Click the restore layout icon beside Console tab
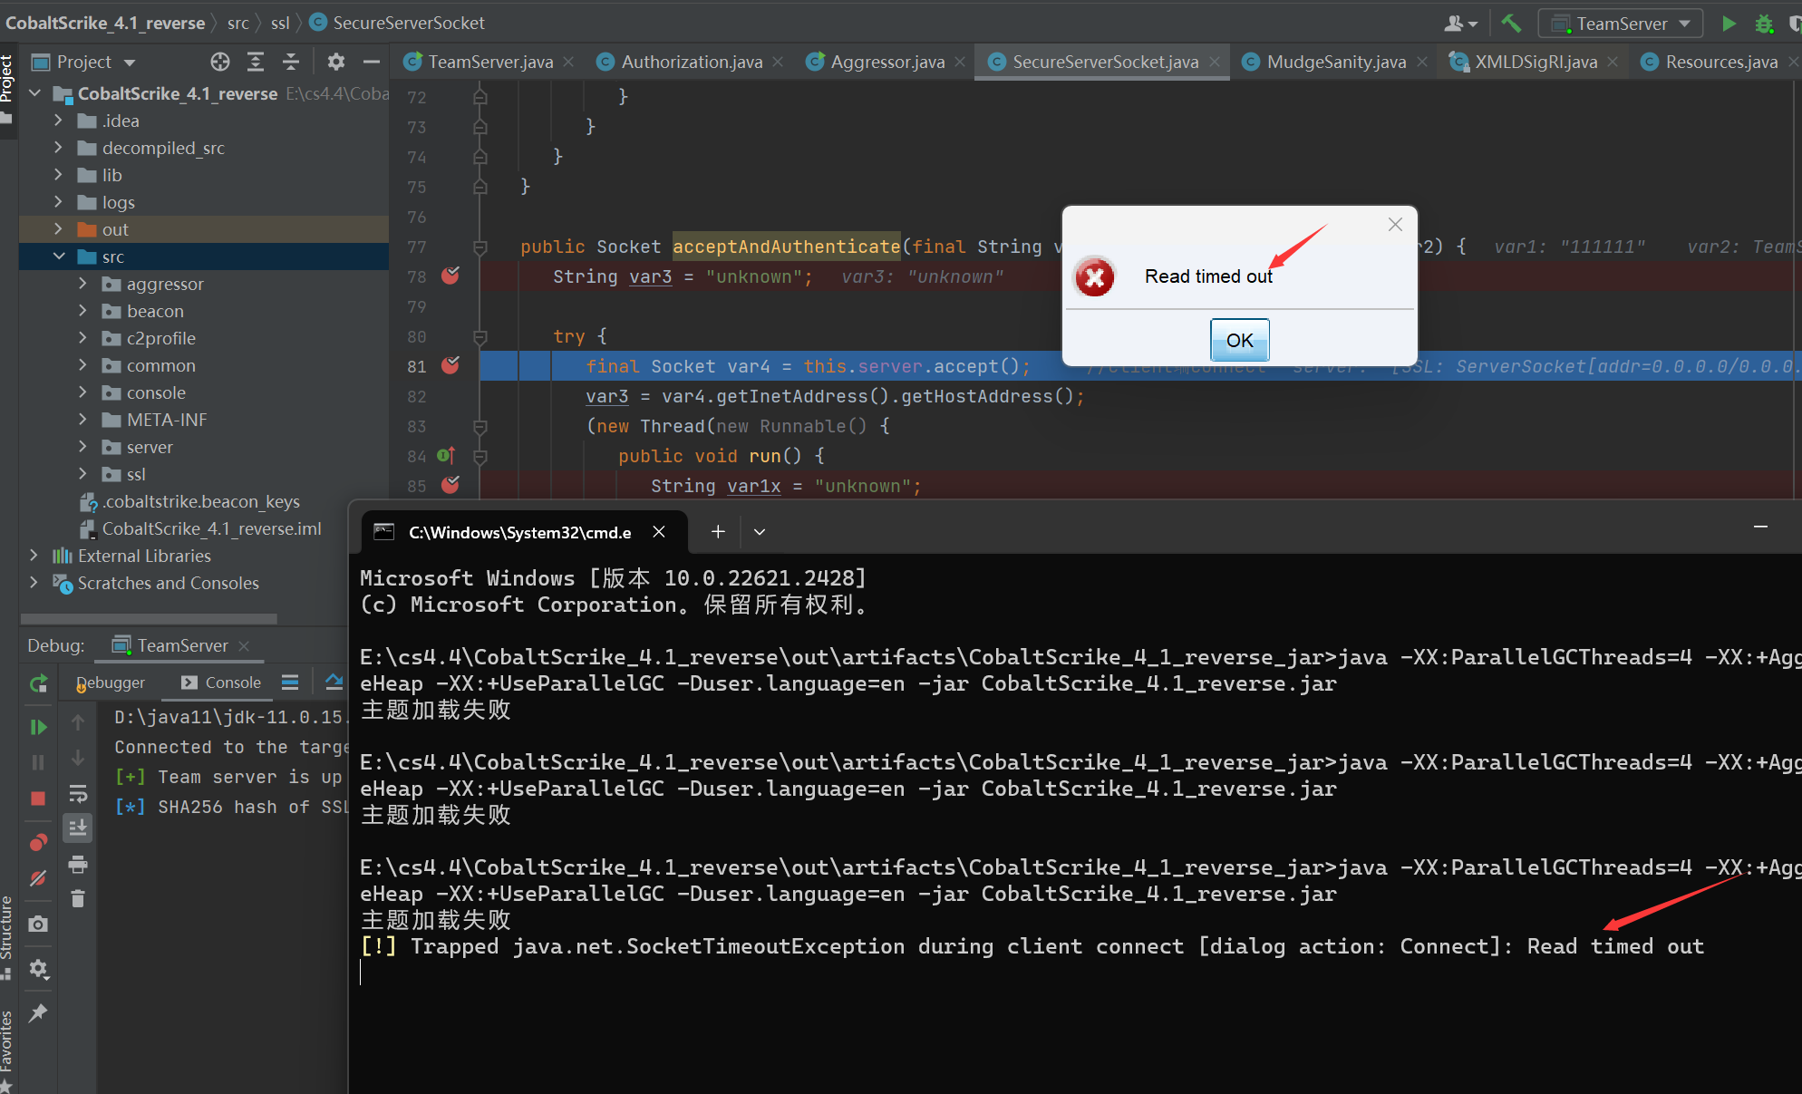Viewport: 1802px width, 1094px height. tap(290, 683)
